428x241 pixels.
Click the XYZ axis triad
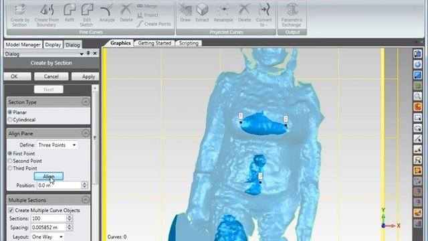tap(391, 218)
